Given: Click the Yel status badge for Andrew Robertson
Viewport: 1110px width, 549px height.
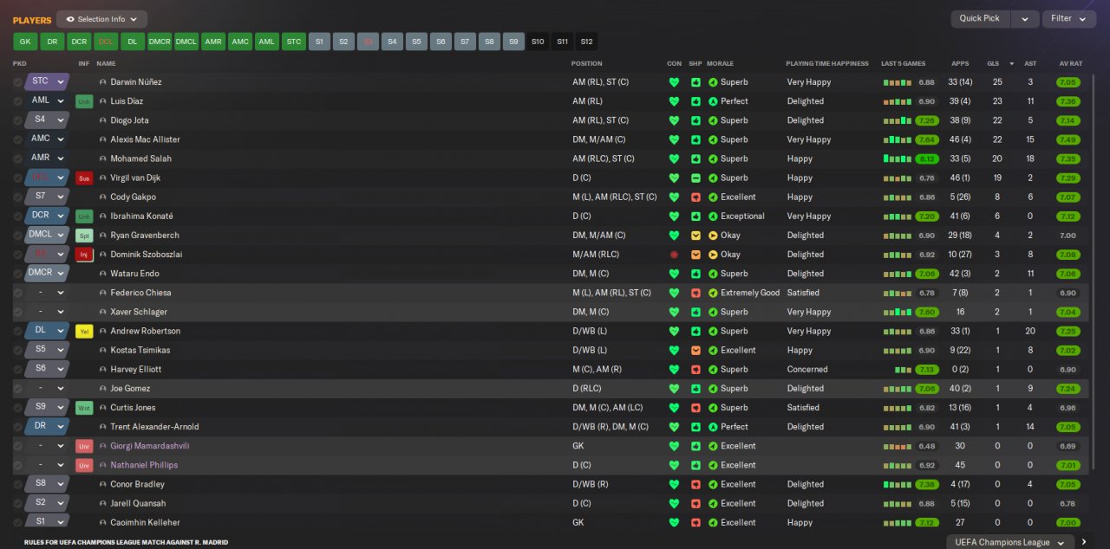Looking at the screenshot, I should pos(84,332).
